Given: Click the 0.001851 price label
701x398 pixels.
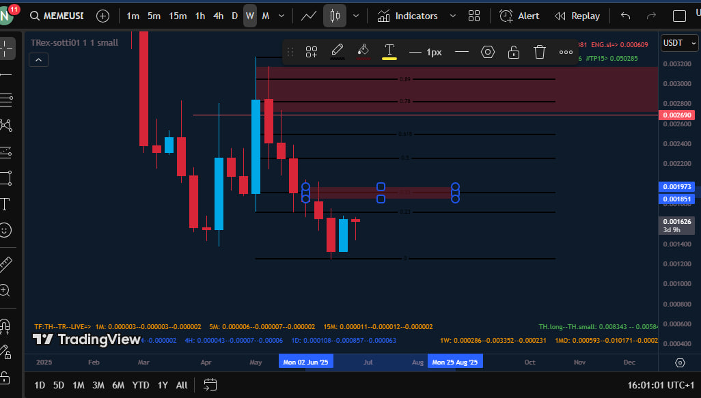Looking at the screenshot, I should pos(677,199).
